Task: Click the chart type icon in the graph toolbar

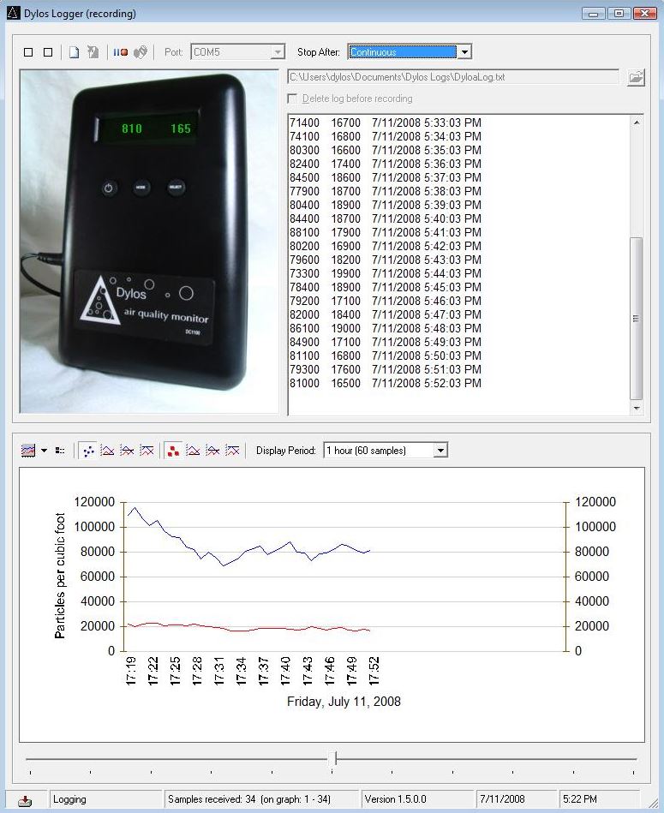Action: tap(28, 450)
